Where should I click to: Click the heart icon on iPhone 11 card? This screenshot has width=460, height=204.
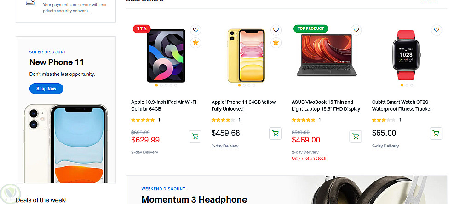coord(276,30)
